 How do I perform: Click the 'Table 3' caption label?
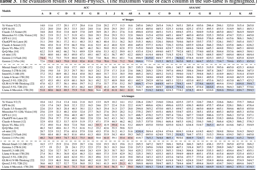tap(8, 2)
